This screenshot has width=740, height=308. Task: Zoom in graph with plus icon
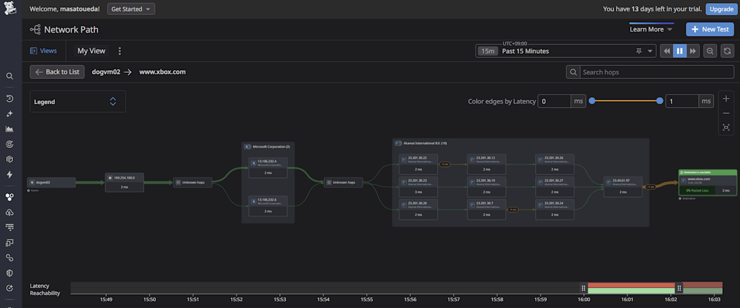[x=726, y=99]
